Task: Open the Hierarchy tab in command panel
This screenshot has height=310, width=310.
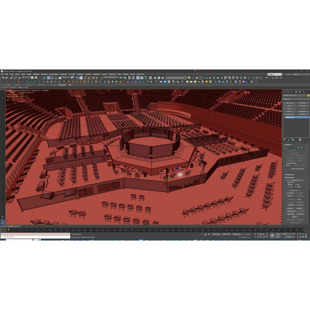Action: [292, 92]
